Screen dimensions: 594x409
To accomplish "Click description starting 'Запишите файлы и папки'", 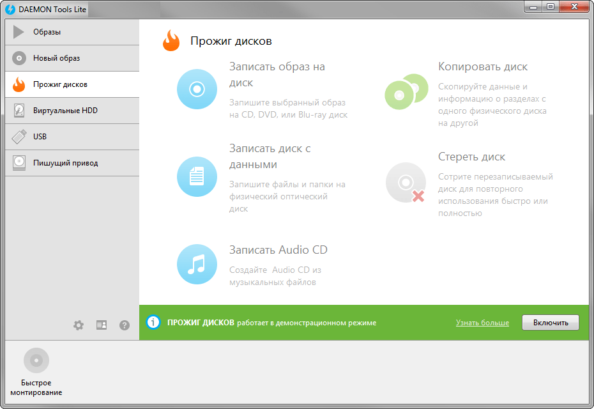I will tap(287, 196).
